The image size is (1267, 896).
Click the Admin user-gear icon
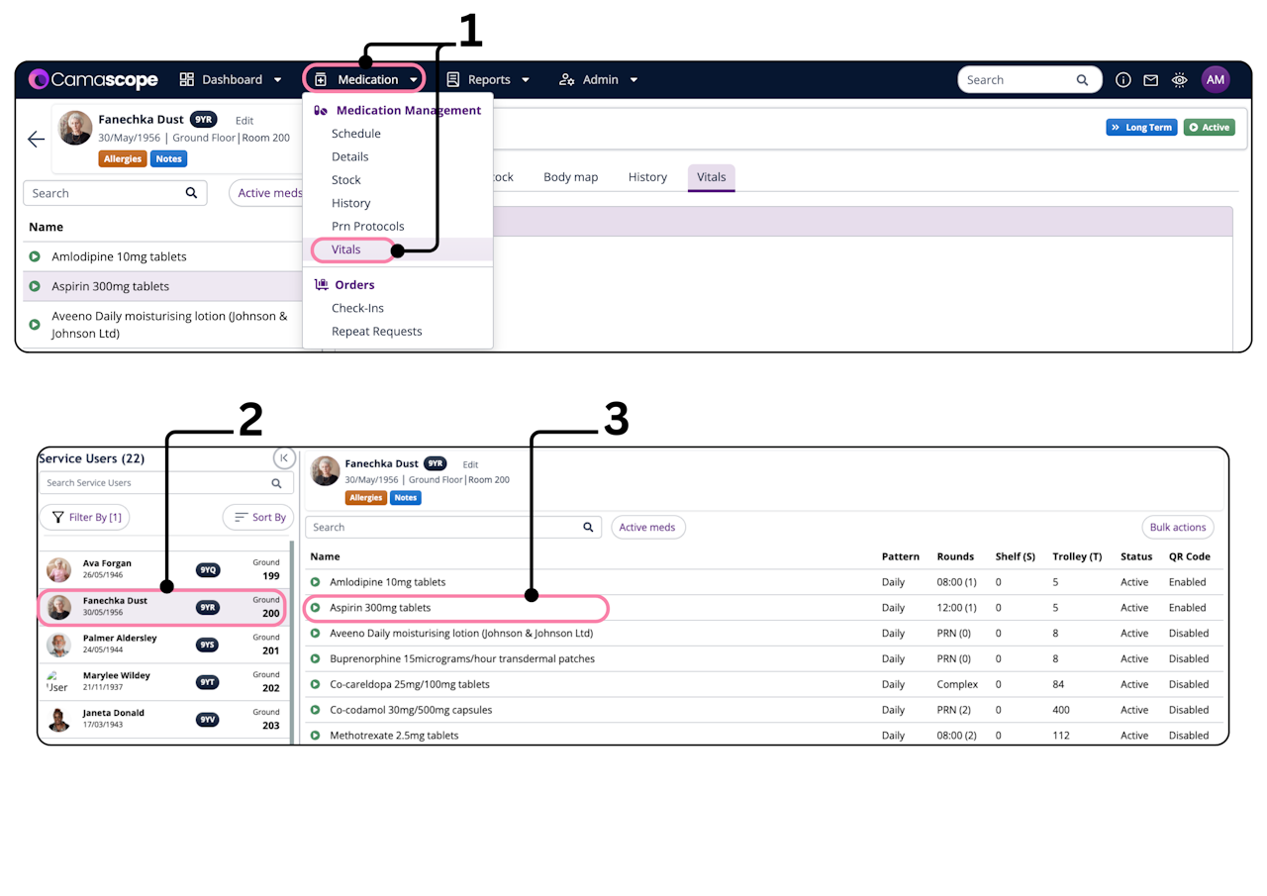(567, 79)
